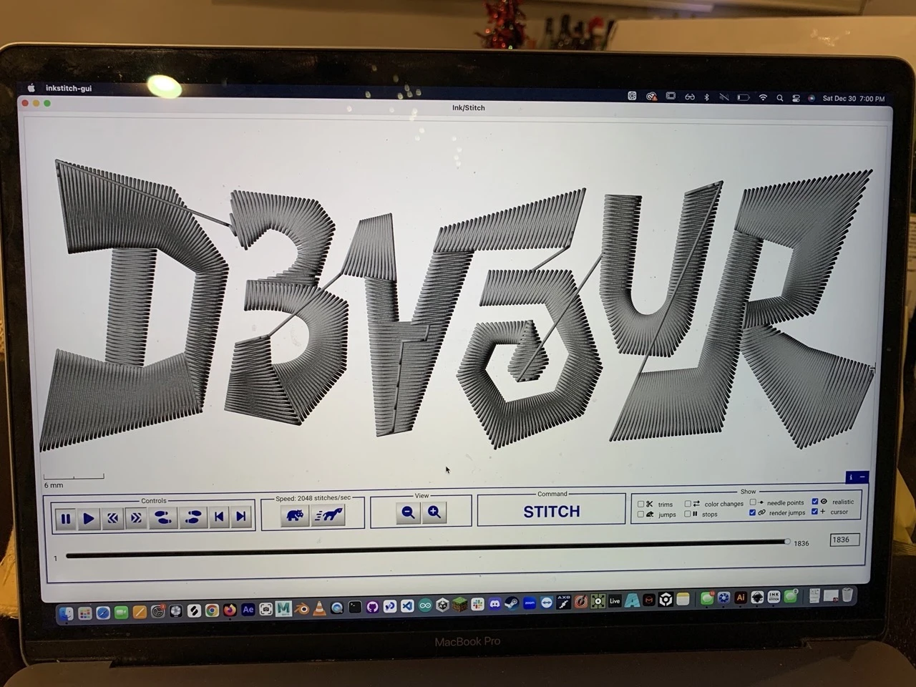
Task: Uncheck the render jumps checkbox
Action: pyautogui.click(x=752, y=512)
